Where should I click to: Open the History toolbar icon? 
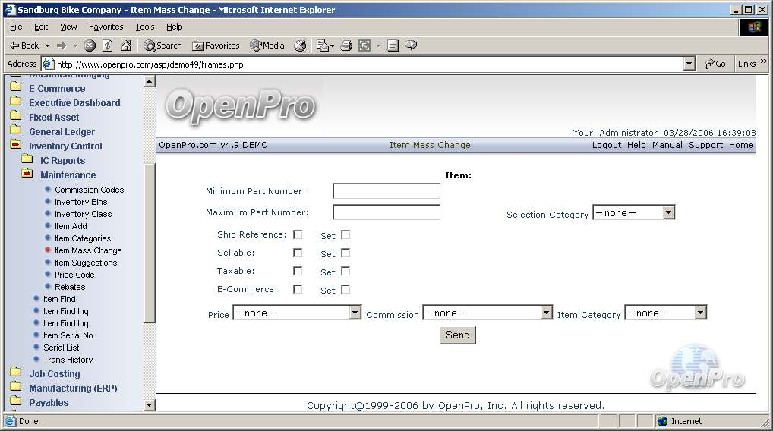pos(300,46)
